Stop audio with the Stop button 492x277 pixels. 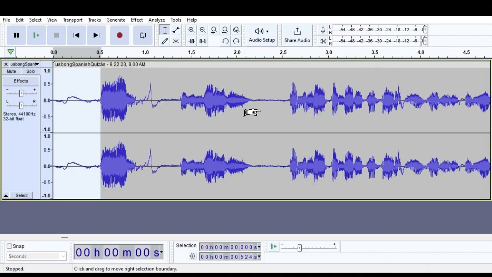(56, 35)
